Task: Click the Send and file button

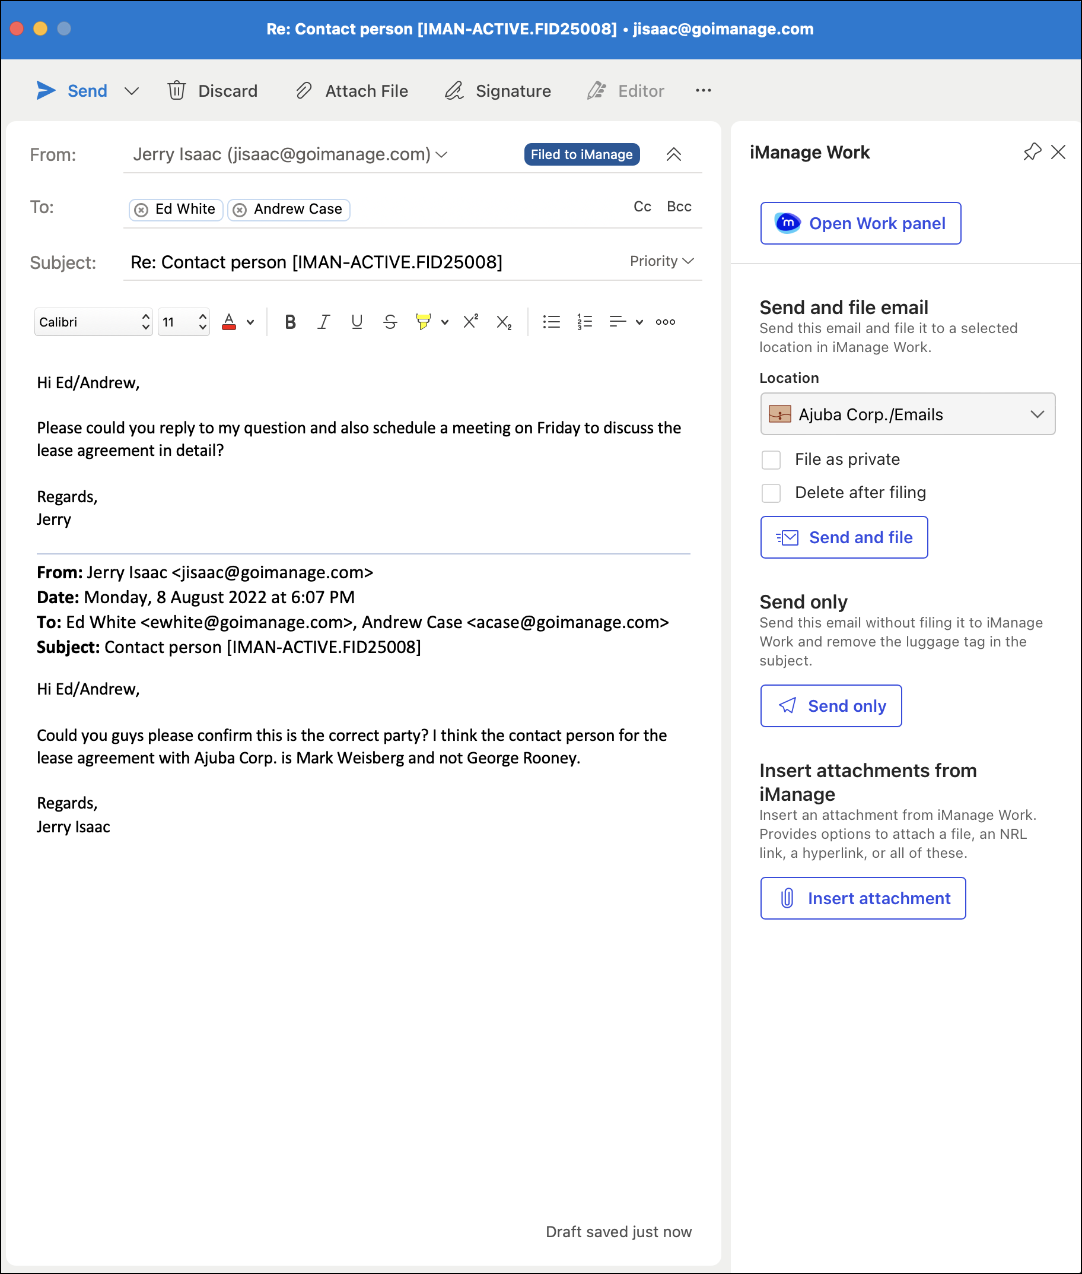Action: click(x=844, y=537)
